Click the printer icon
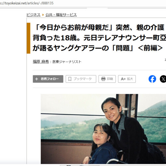This screenshot has width=166, height=166. [x=103, y=79]
